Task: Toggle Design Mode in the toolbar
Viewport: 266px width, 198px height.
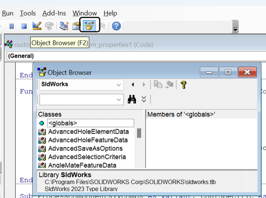Action: pos(37,26)
